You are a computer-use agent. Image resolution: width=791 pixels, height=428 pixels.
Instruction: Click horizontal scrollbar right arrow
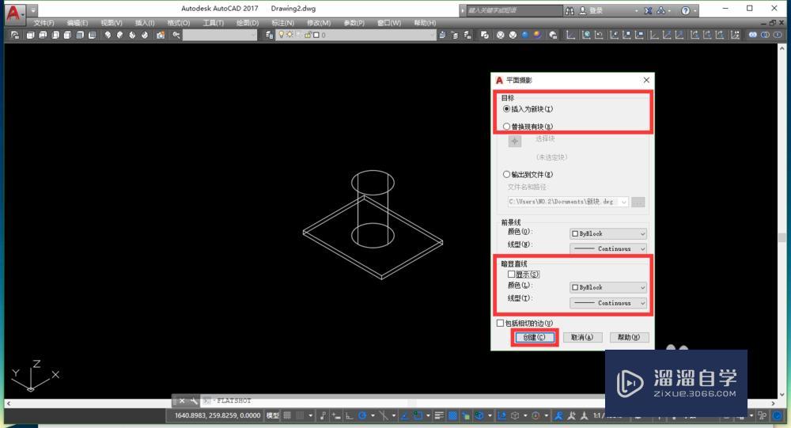coord(774,403)
